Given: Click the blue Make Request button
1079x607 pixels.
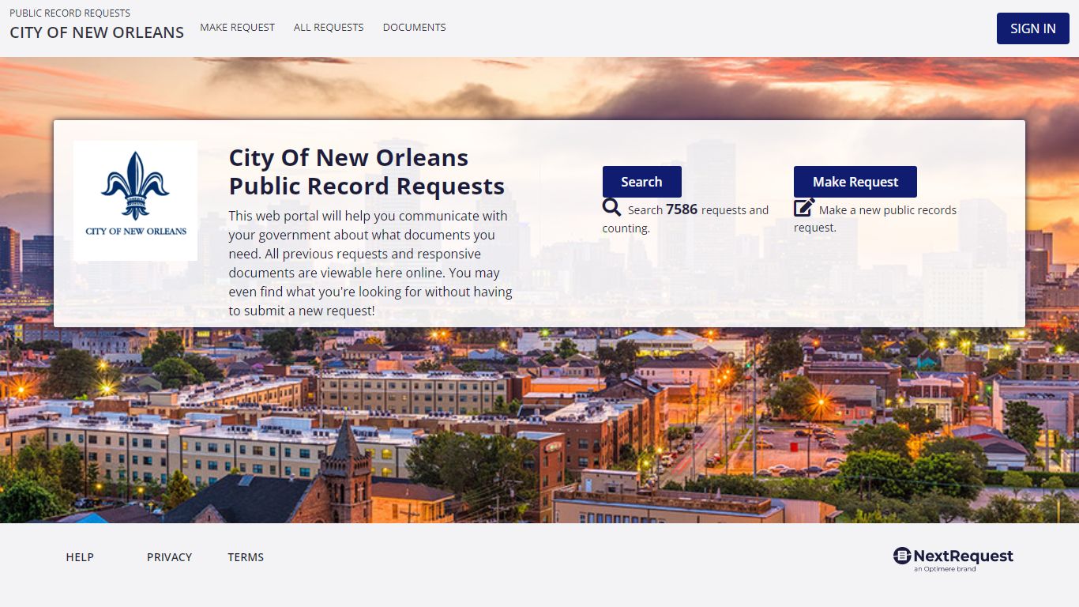Looking at the screenshot, I should 855,182.
